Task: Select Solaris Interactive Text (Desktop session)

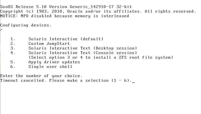Action: pyautogui.click(x=83, y=48)
